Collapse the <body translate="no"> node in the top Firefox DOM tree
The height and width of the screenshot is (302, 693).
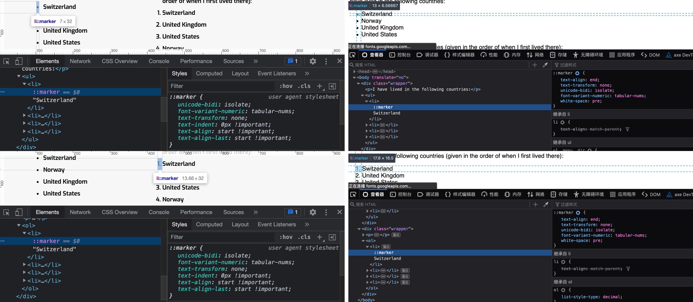point(354,78)
